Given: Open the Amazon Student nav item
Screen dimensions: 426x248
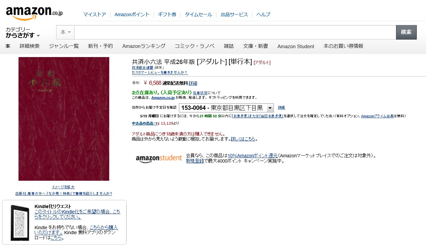Looking at the screenshot, I should [x=296, y=46].
